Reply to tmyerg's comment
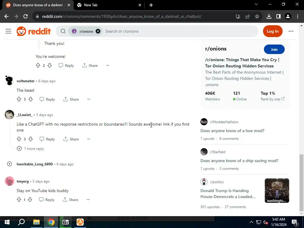Screen dimensions: 304x228 coord(47,200)
